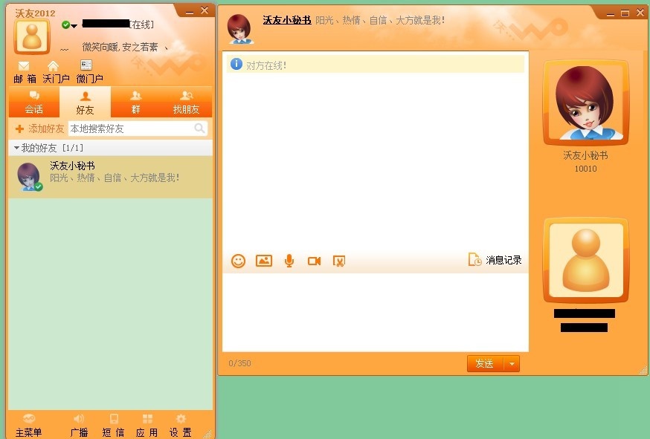Click the small 沃友小秘书 avatar in chat header

(240, 29)
